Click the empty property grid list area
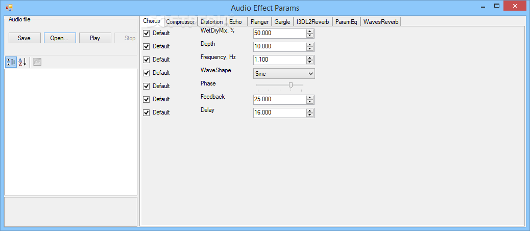The height and width of the screenshot is (231, 530). pyautogui.click(x=70, y=132)
